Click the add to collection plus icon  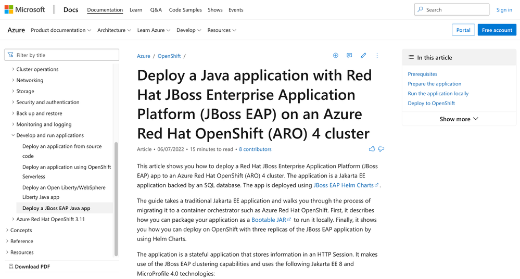[336, 55]
